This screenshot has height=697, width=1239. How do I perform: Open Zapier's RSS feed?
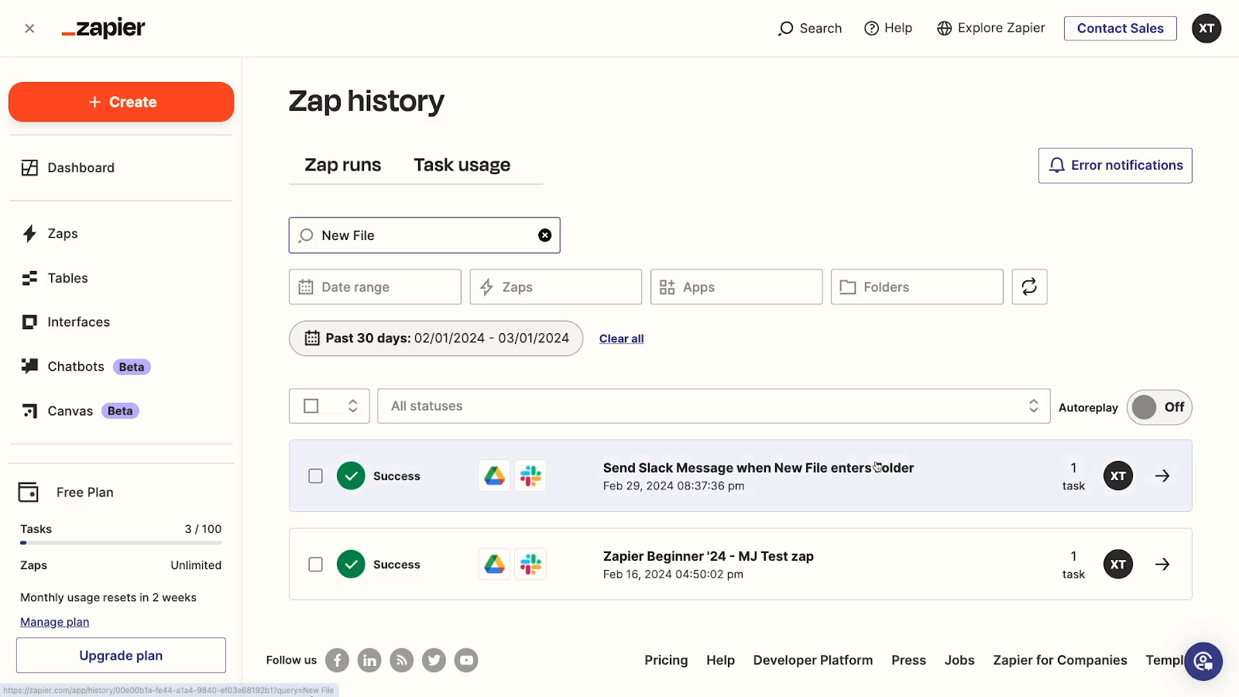tap(401, 661)
